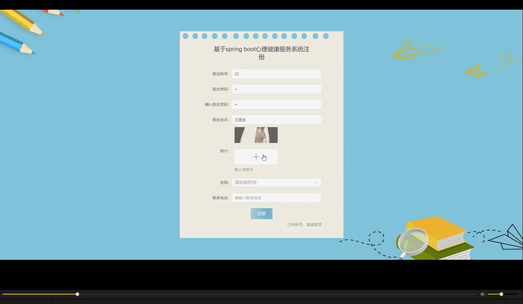Select the 医生密码 password field
The image size is (523, 304).
276,89
